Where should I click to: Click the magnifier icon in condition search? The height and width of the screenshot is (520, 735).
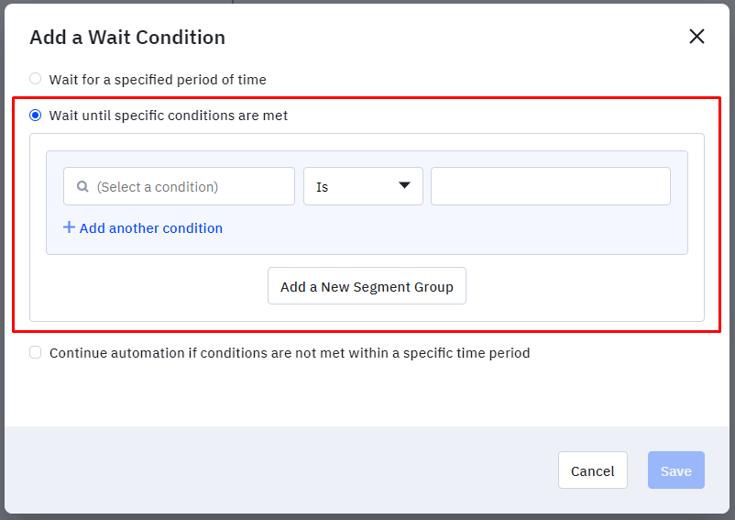click(82, 186)
